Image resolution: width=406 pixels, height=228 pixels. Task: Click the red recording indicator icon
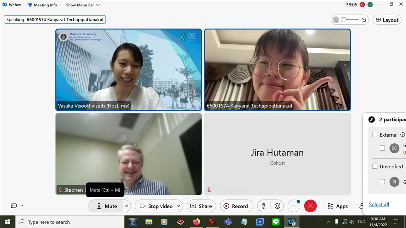pos(362,5)
